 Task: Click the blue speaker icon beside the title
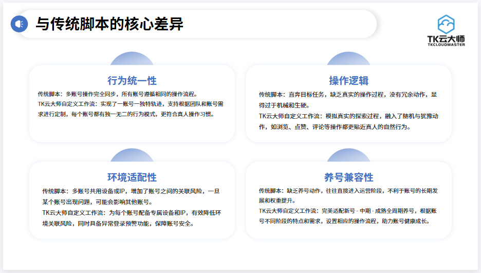(x=20, y=24)
